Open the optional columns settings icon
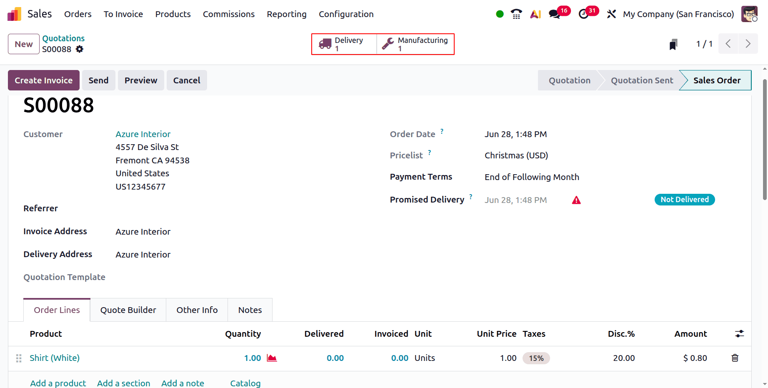This screenshot has width=768, height=388. [x=739, y=334]
